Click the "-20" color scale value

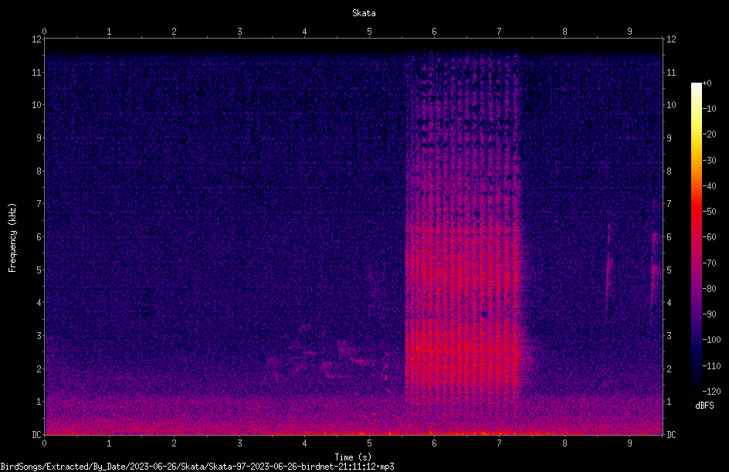[709, 134]
